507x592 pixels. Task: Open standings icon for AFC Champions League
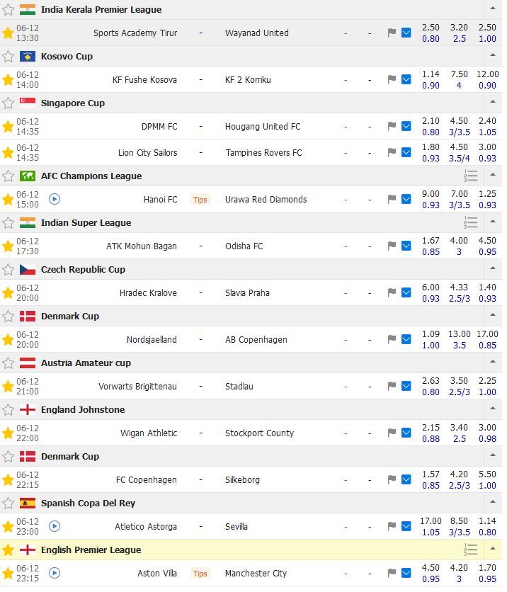471,176
